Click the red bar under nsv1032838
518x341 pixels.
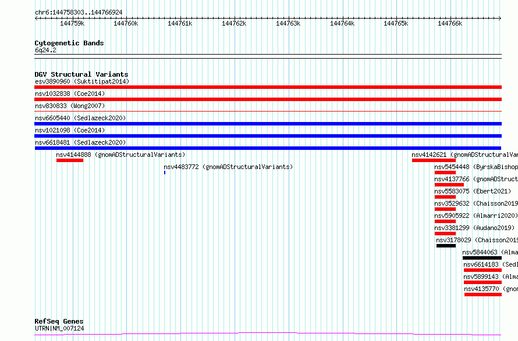tap(268, 99)
